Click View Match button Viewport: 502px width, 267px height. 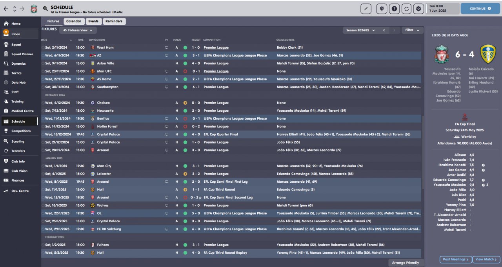[x=486, y=259]
